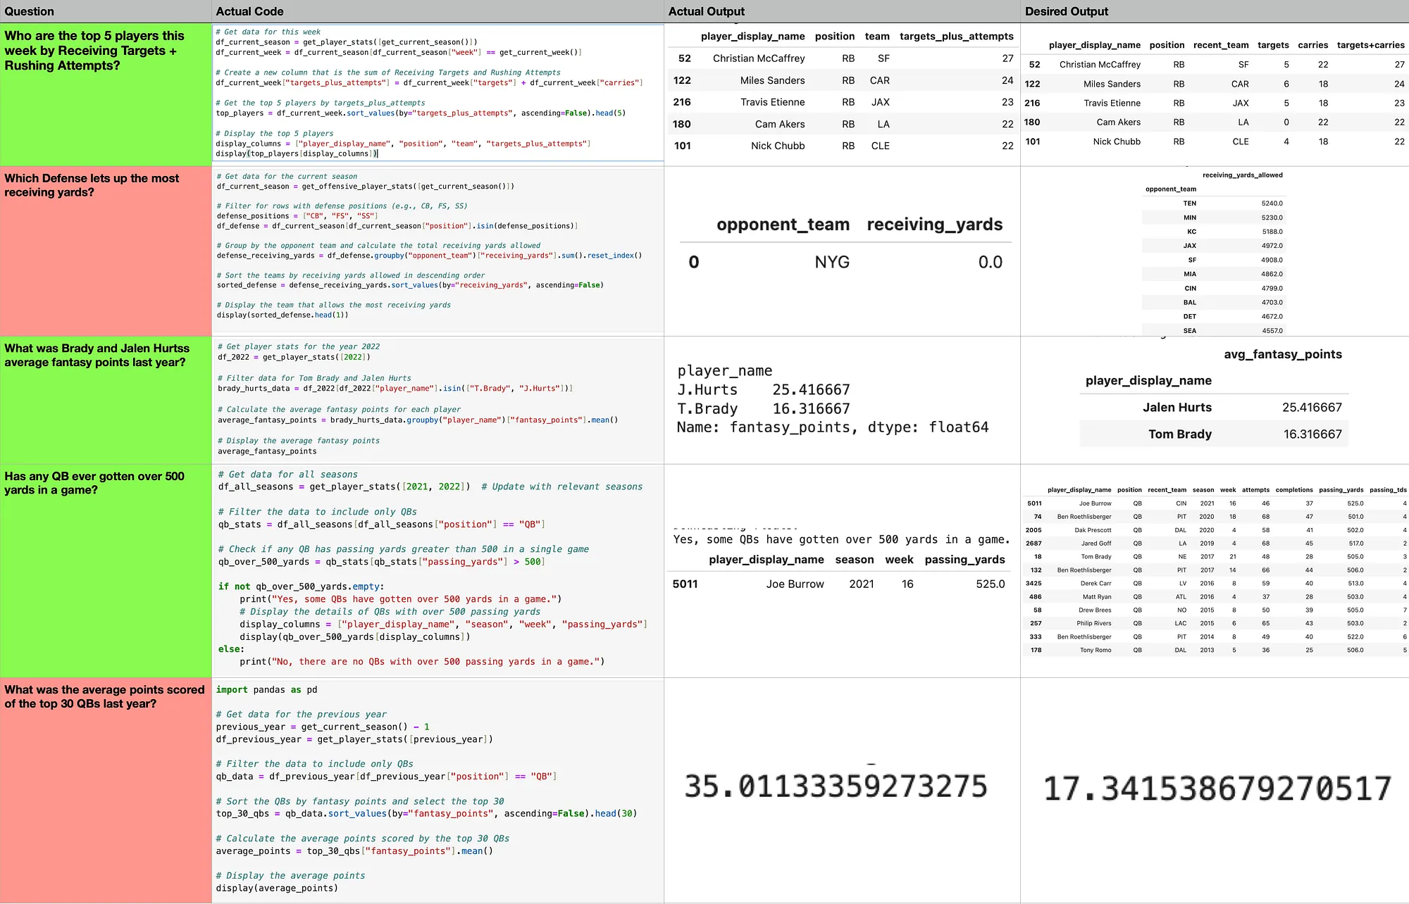Click Tony Romo row in QB table
Screen dimensions: 1409x904
click(1216, 651)
